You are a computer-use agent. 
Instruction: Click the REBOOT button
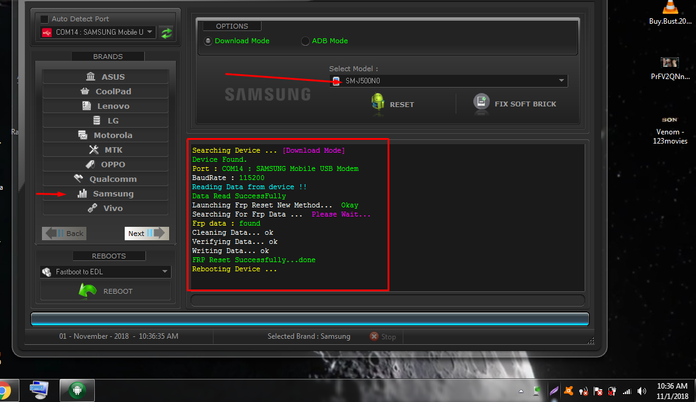click(x=105, y=291)
